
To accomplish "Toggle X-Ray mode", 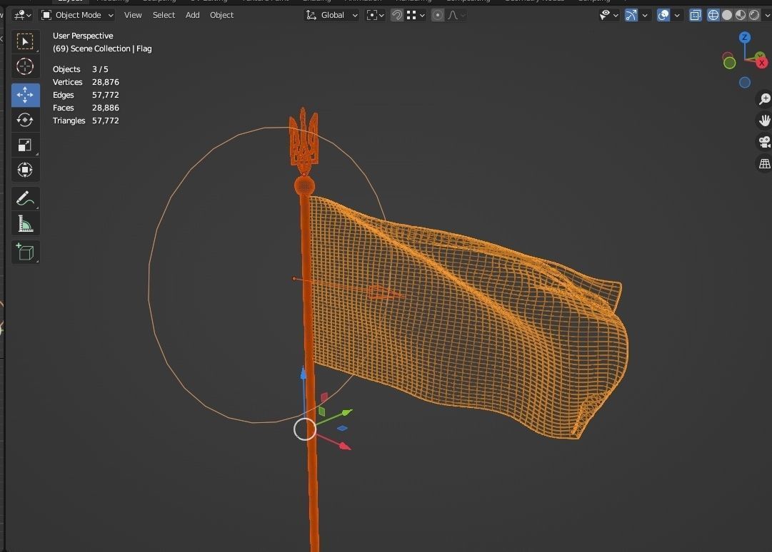I will point(695,15).
